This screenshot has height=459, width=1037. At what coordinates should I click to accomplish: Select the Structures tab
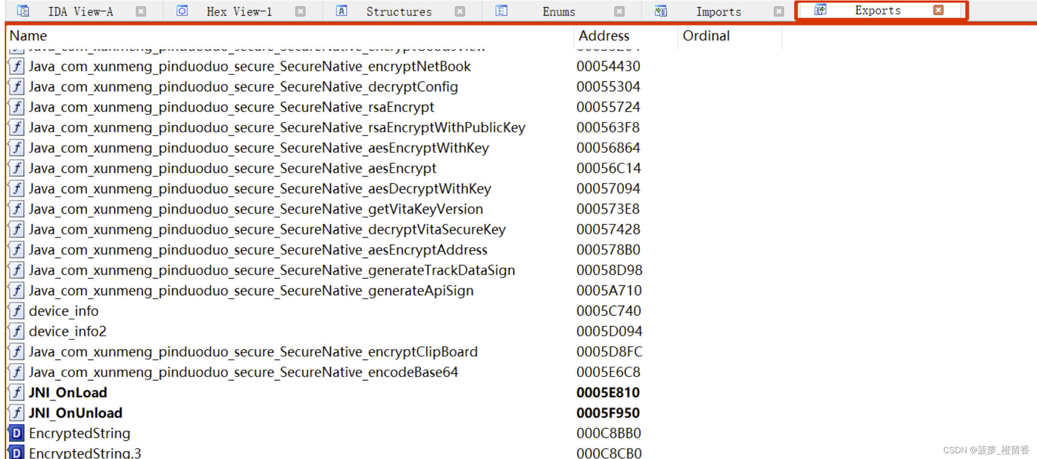(x=399, y=11)
